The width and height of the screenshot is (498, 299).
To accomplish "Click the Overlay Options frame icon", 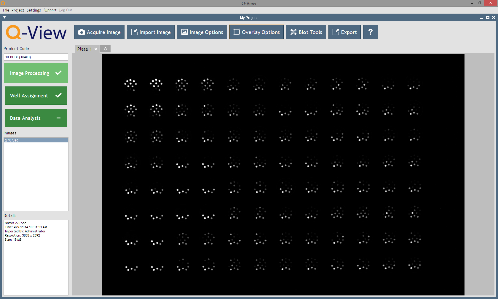I will [x=237, y=32].
